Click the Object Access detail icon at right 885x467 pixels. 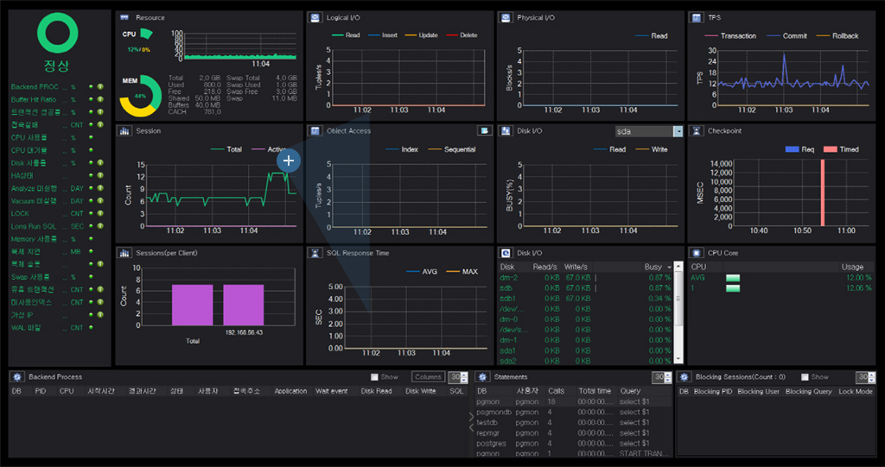click(x=484, y=131)
